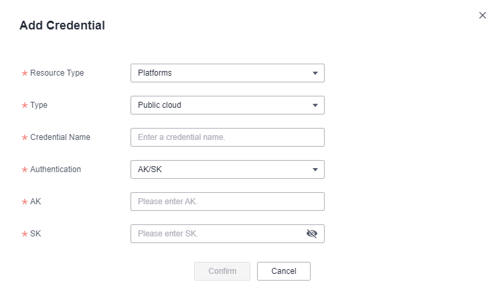Toggle SK visibility eye icon
Image resolution: width=496 pixels, height=296 pixels.
(x=311, y=234)
